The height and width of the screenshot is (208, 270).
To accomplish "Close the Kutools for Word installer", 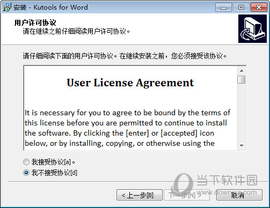I will (259, 8).
